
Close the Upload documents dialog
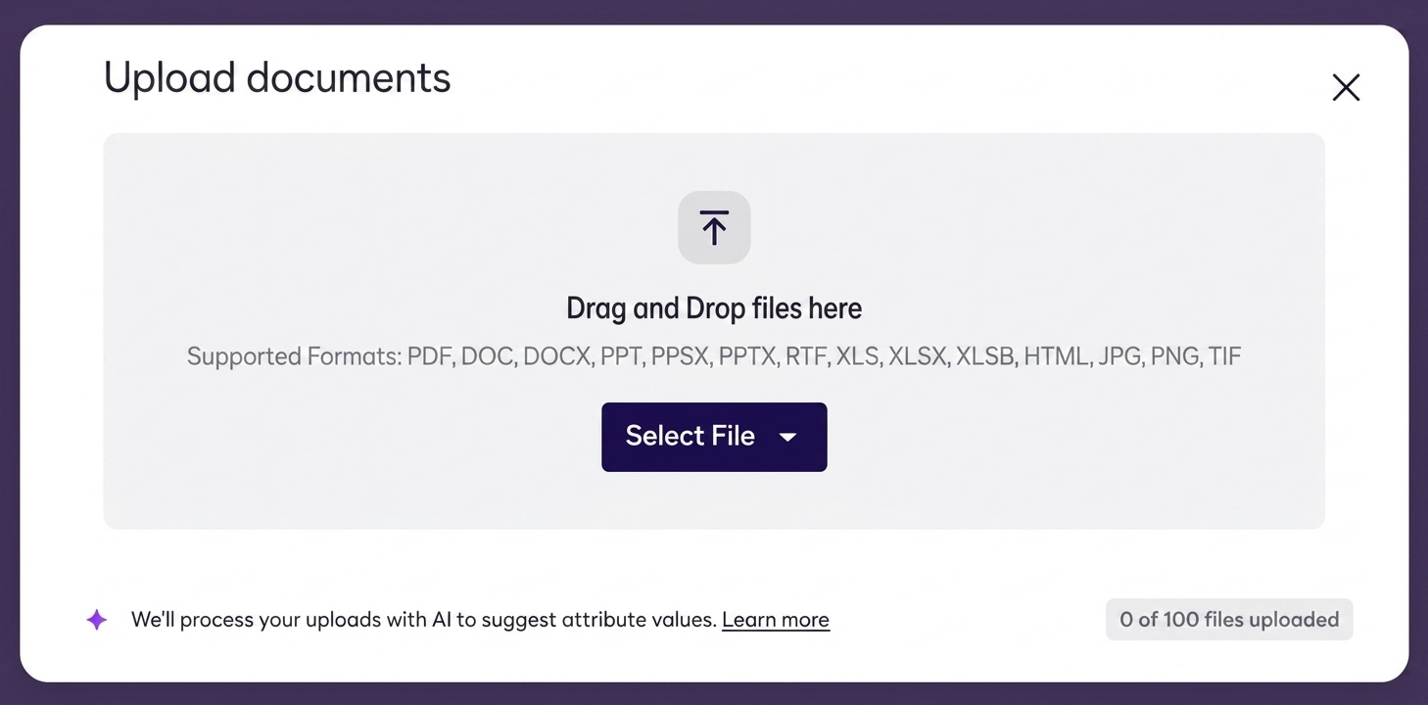click(1346, 88)
